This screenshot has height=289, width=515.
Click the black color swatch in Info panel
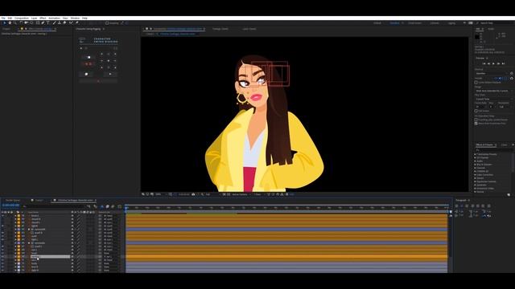[477, 37]
